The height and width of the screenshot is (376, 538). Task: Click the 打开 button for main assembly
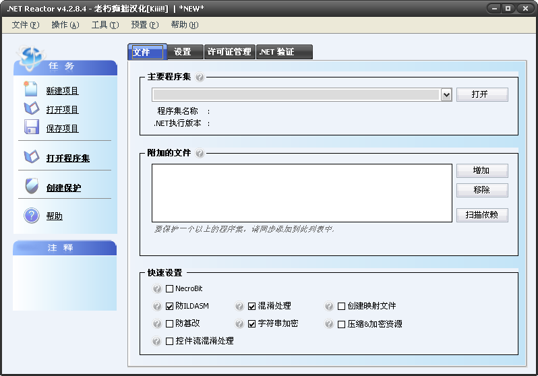tap(482, 94)
